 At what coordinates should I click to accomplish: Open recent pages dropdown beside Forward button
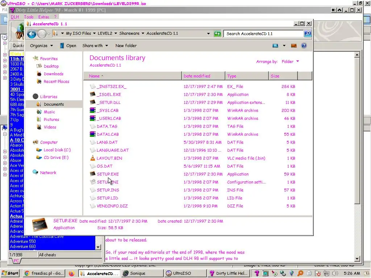tap(49, 34)
